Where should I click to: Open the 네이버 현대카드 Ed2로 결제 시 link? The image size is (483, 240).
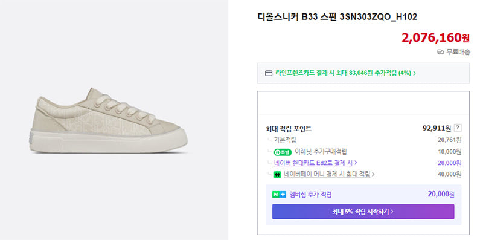[x=313, y=163]
